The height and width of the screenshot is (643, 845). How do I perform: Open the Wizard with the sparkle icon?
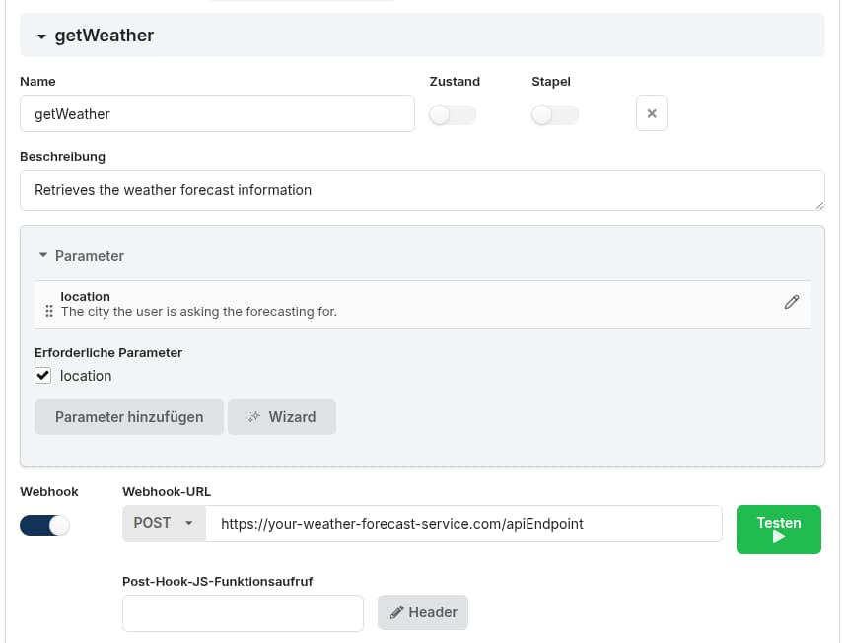coord(281,417)
